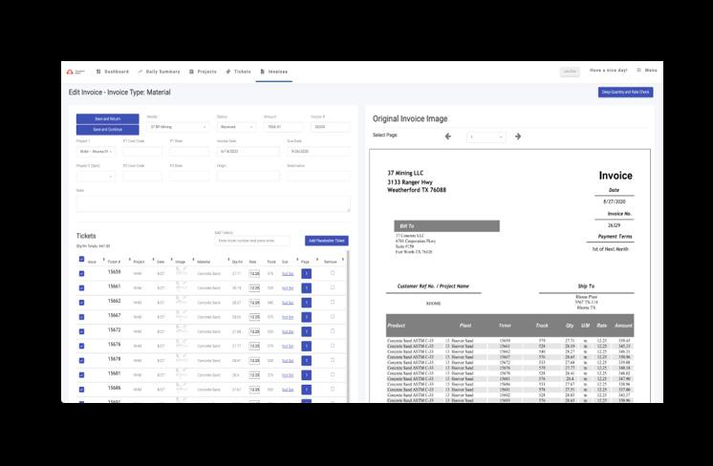Open the Dashboard tab
This screenshot has width=713, height=466.
[113, 72]
